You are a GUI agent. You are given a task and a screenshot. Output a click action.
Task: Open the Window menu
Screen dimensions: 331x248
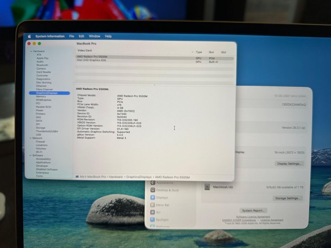95,36
